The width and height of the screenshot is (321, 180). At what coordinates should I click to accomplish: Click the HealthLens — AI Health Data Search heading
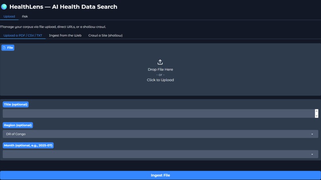coord(63,7)
